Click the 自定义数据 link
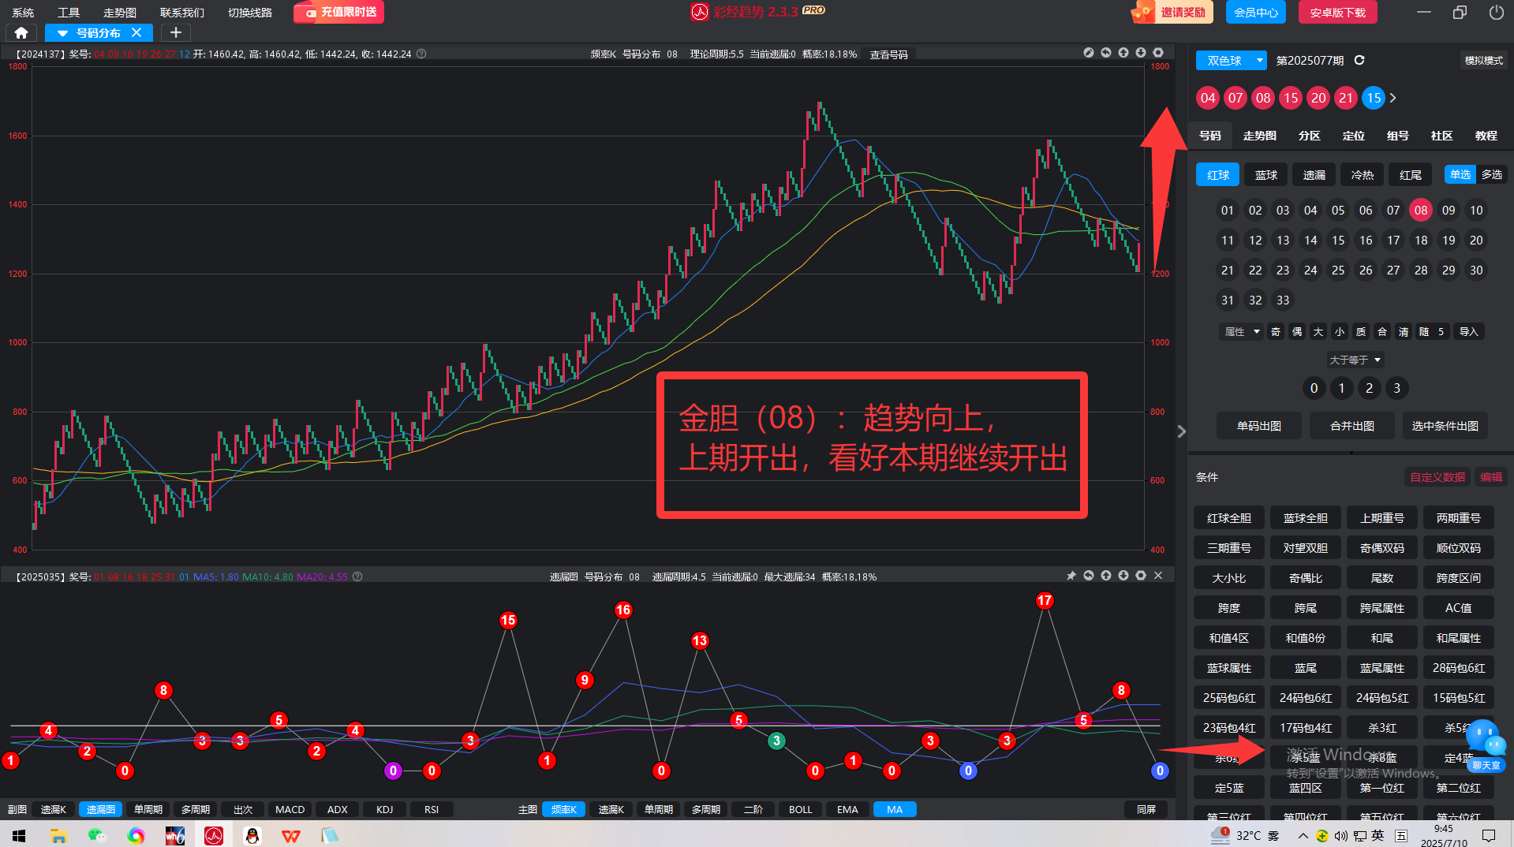This screenshot has width=1514, height=847. pos(1437,477)
